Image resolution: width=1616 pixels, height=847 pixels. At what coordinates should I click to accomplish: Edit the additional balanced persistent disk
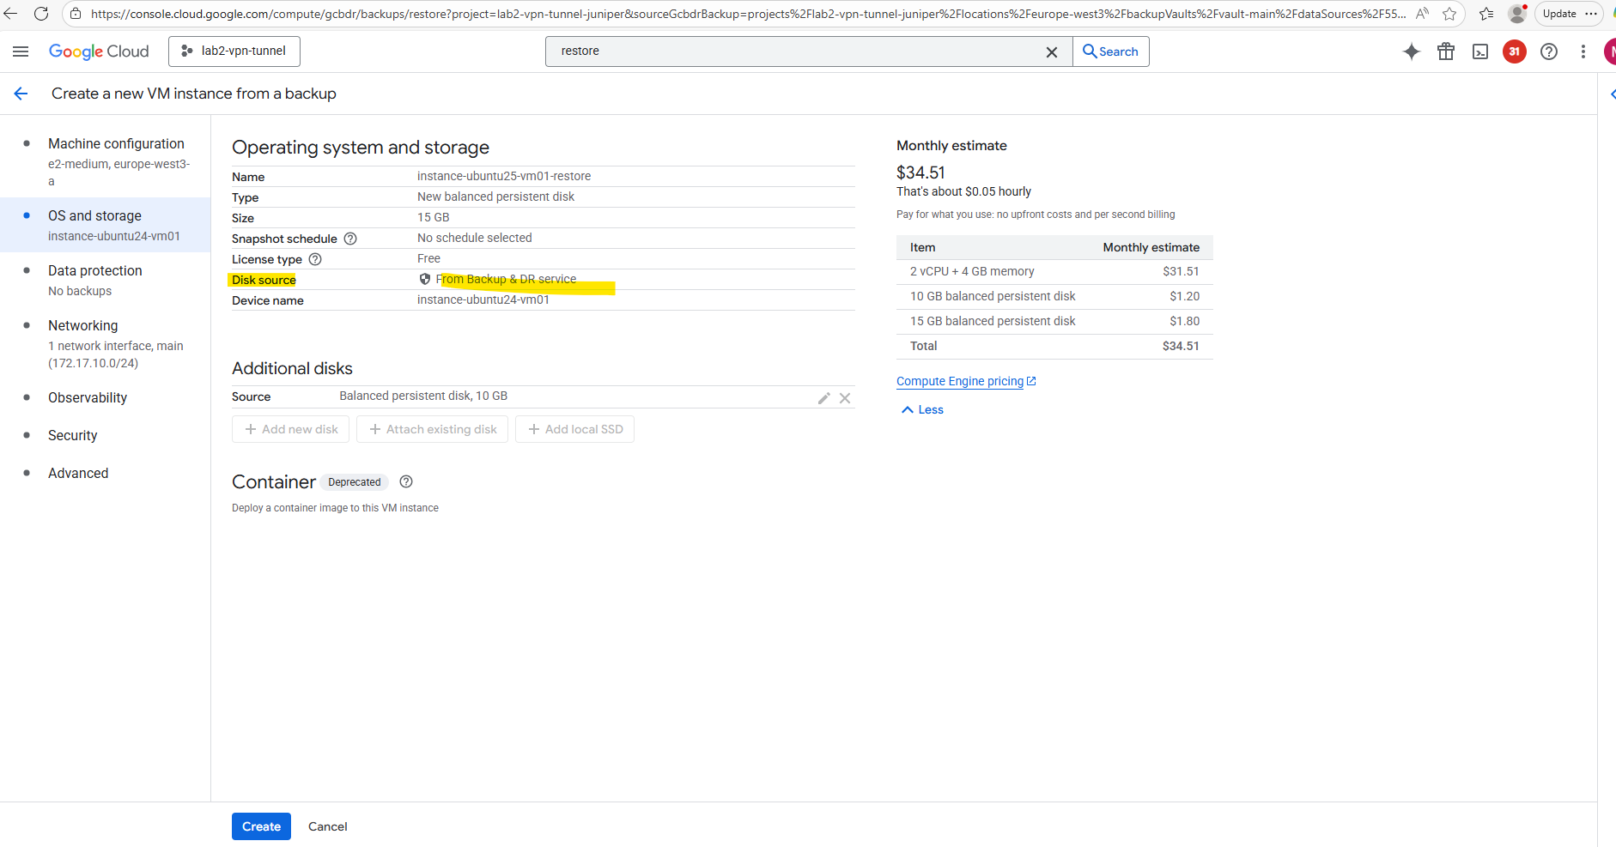[x=823, y=398]
